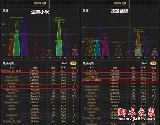This screenshot has width=160, height=125.
Task: Select 小米PRO row in right hotspot list
Action: 120,71
